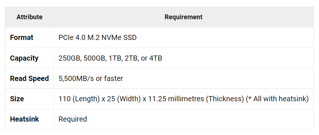Click the 4TB capacity option text
The height and width of the screenshot is (135, 319).
pyautogui.click(x=156, y=58)
